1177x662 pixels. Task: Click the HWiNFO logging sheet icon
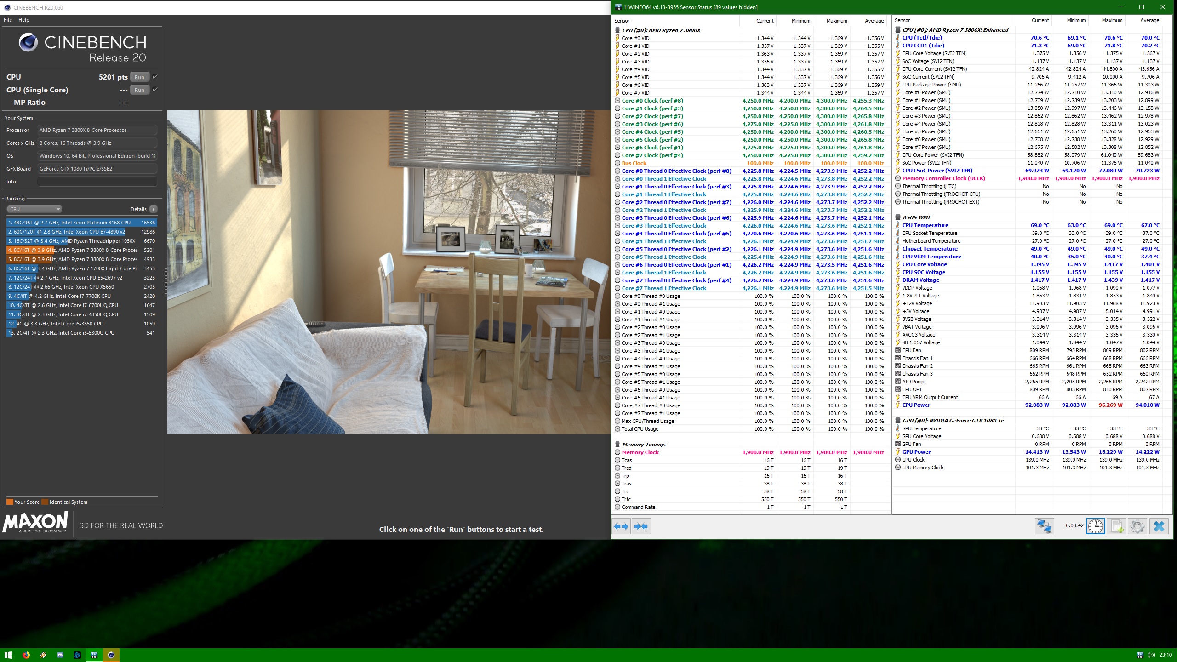(1116, 526)
